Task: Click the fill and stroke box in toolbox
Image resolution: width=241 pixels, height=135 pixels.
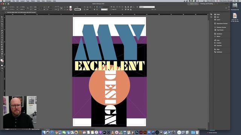Action: 2,61
